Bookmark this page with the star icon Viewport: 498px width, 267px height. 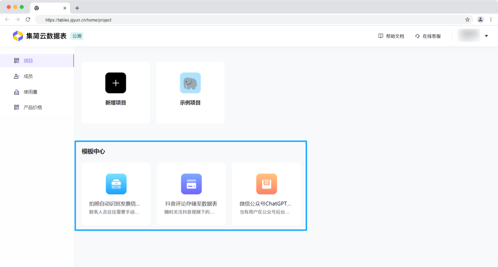click(x=468, y=20)
